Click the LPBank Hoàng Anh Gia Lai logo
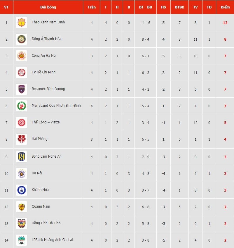 click(22, 240)
